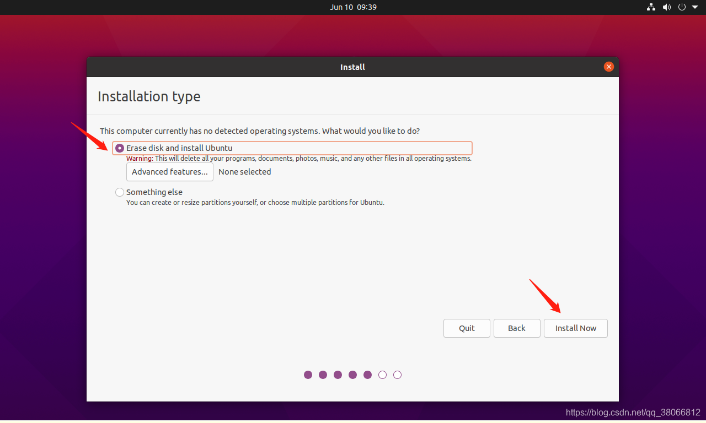The image size is (706, 423).
Task: Open the network status icon
Action: (651, 7)
